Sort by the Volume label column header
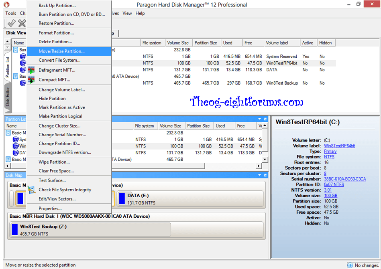This screenshot has height=269, width=381. coord(281,42)
